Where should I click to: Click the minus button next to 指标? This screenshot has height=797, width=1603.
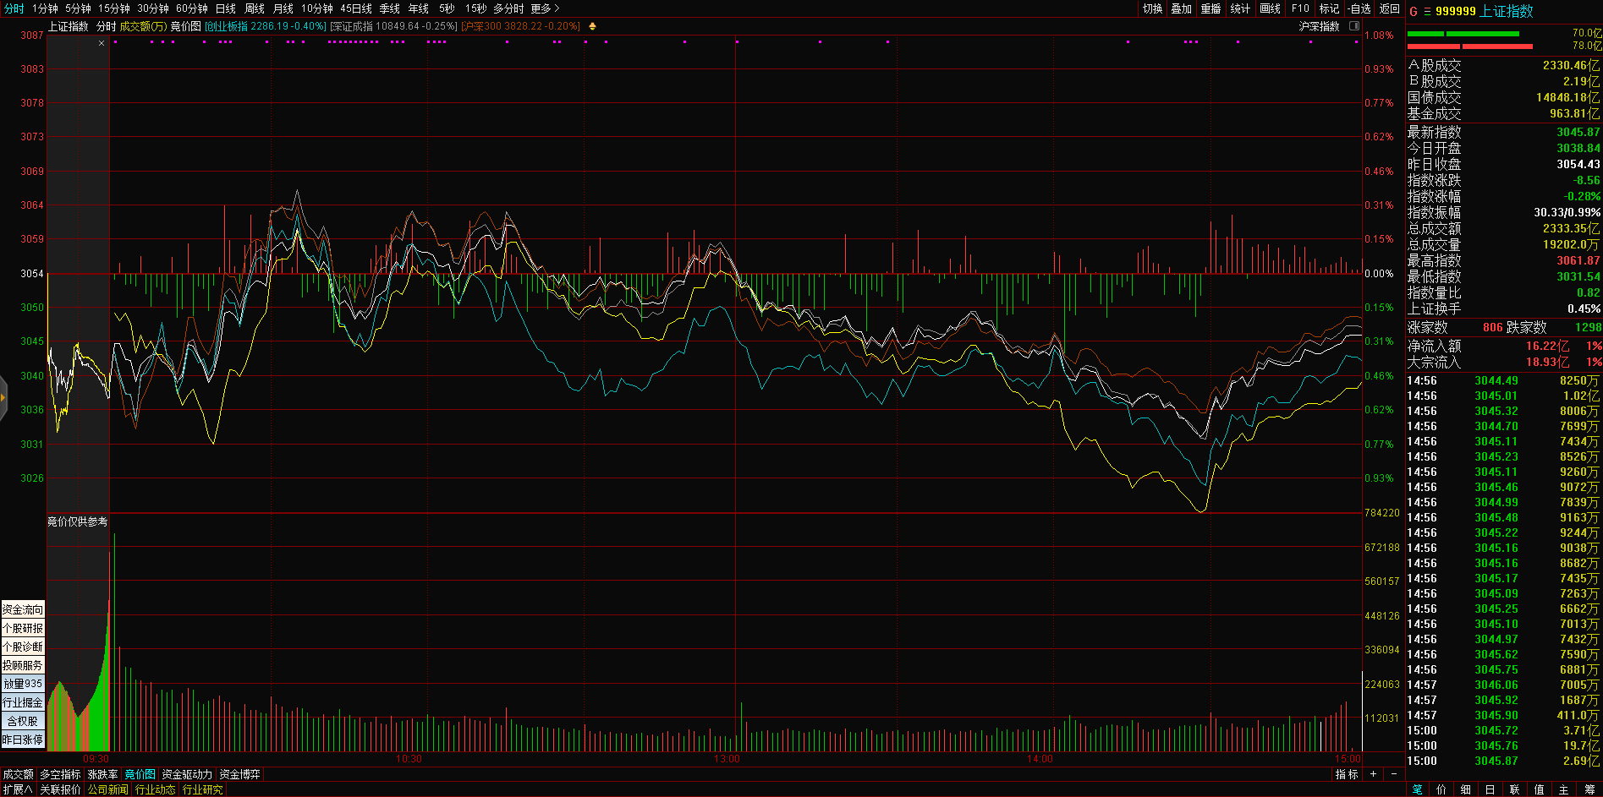coord(1394,774)
